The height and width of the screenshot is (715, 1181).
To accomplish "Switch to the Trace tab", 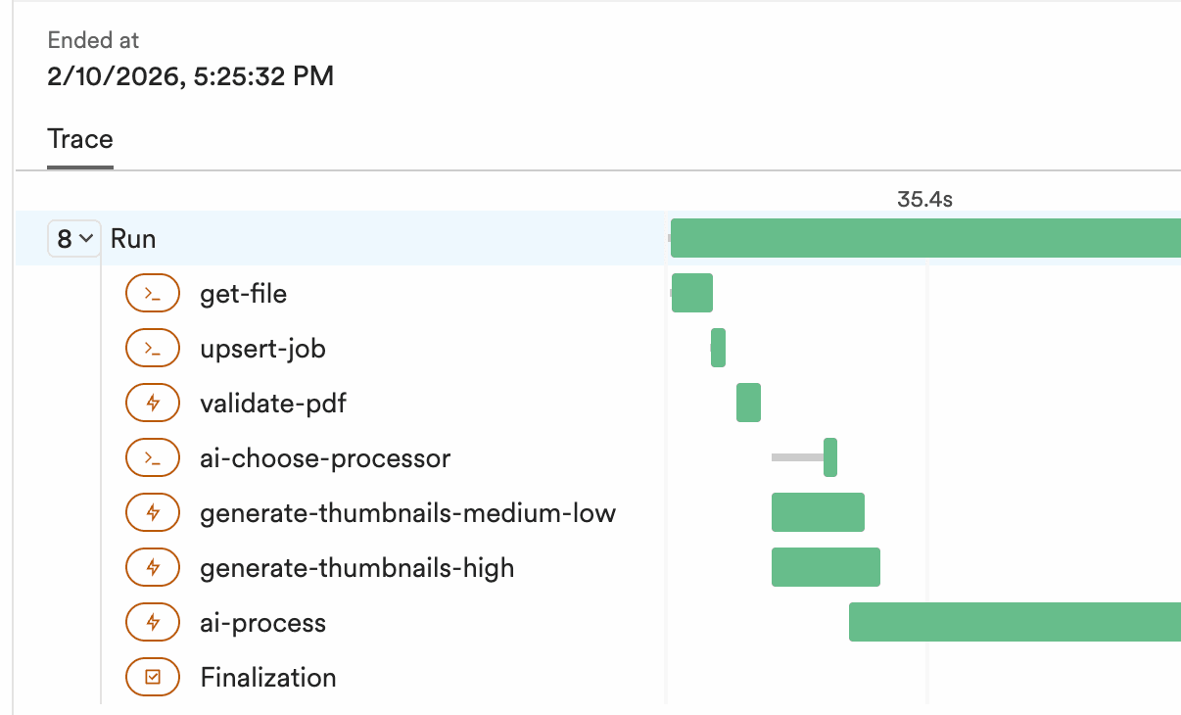I will point(79,139).
